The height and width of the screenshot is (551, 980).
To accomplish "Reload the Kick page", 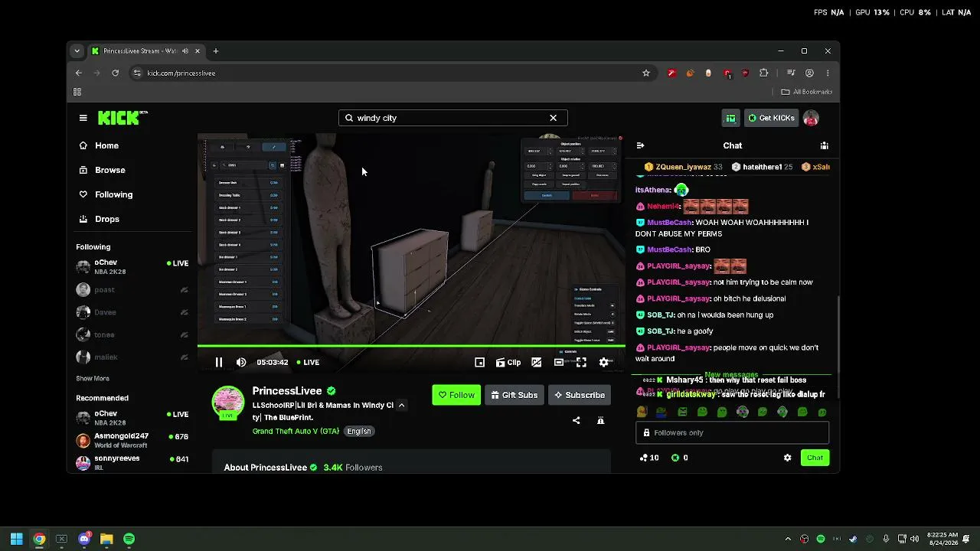I will click(115, 73).
